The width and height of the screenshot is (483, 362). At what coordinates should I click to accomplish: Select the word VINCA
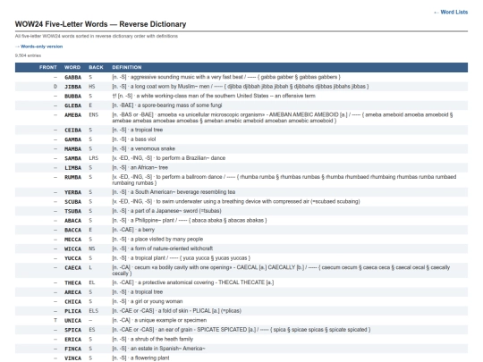coord(73,358)
